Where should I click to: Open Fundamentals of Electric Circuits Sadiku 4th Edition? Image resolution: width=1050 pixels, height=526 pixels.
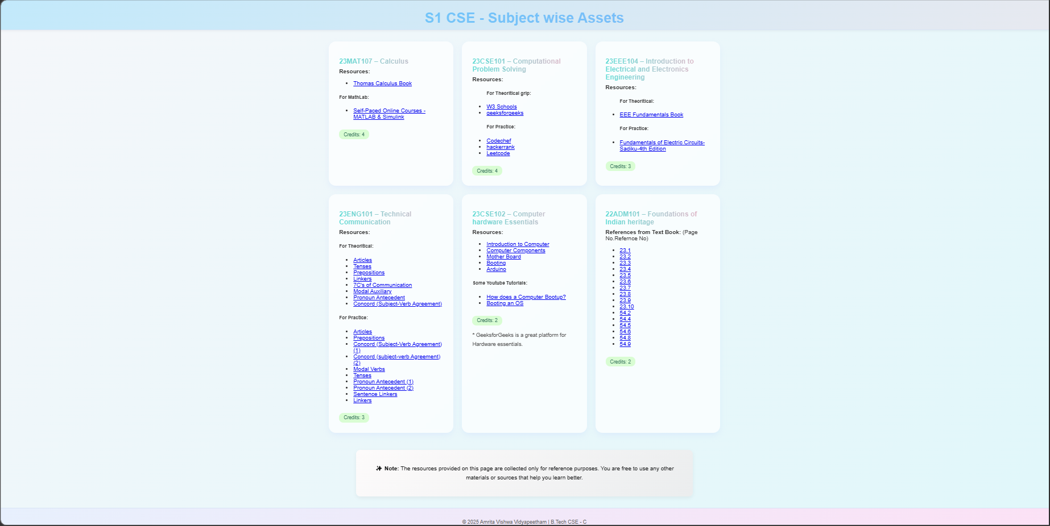(x=662, y=145)
